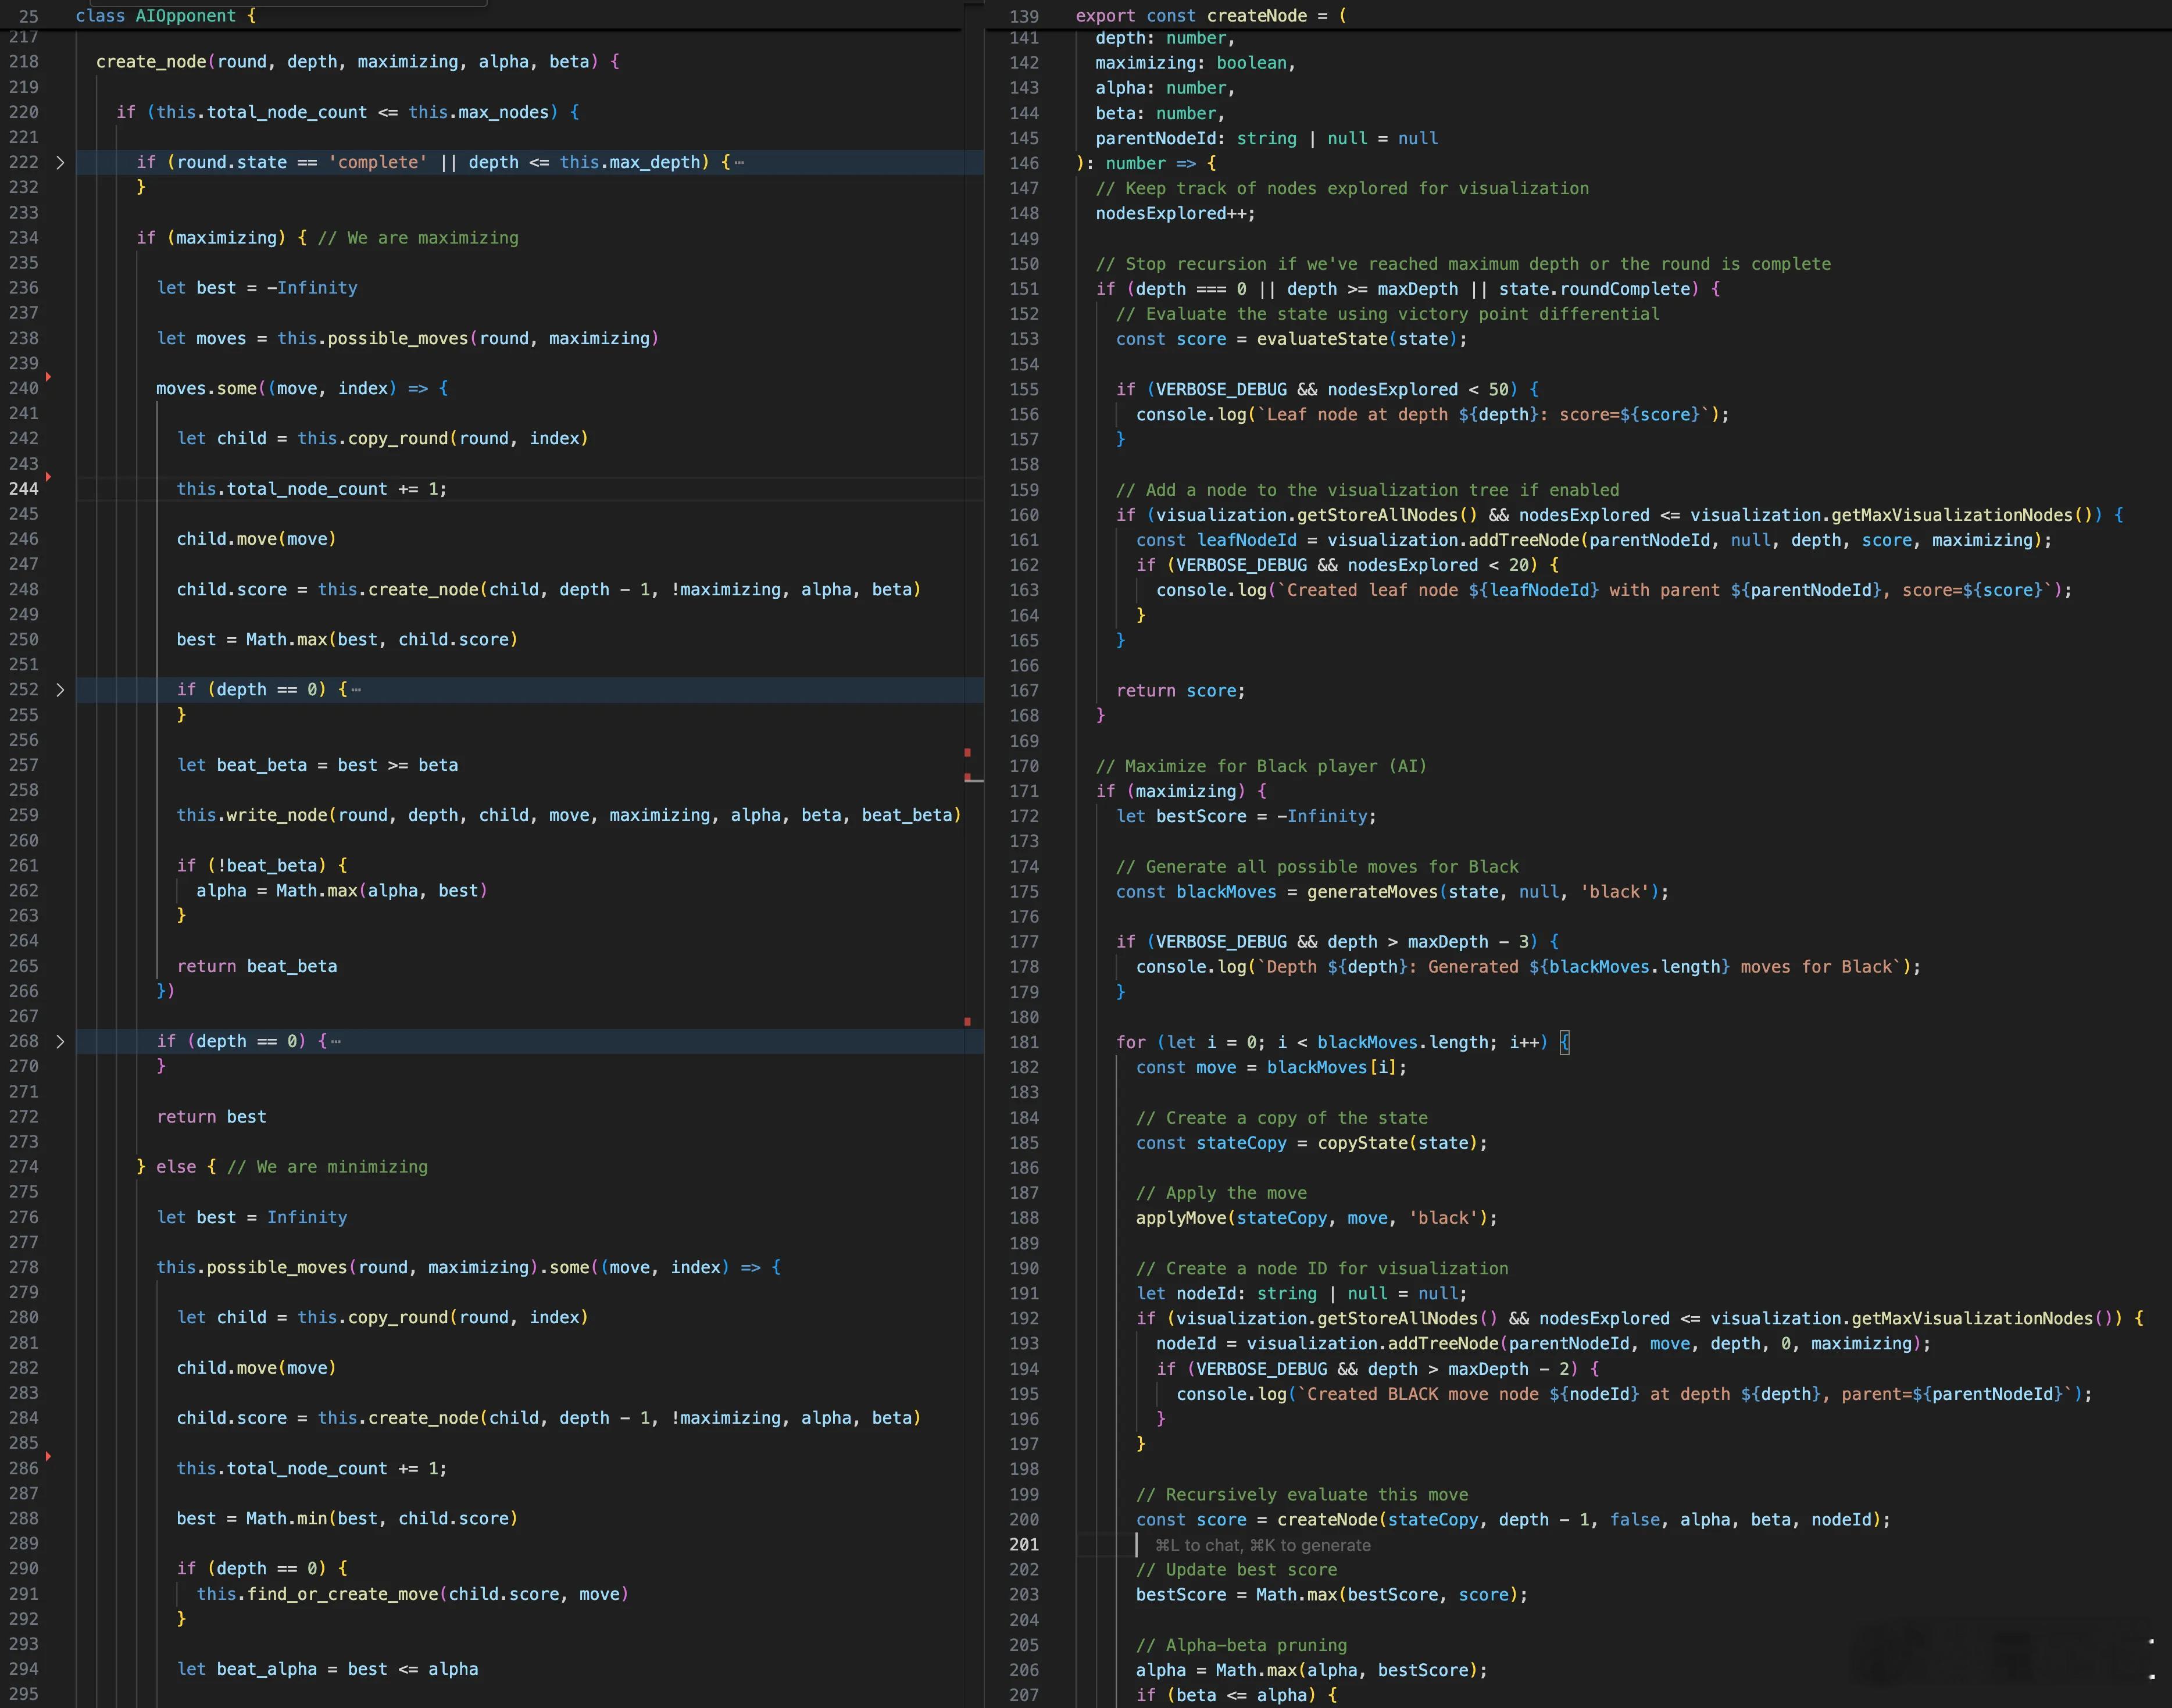Click 'best = Math.min(best, child.score)' line
The height and width of the screenshot is (1708, 2172).
pyautogui.click(x=347, y=1518)
